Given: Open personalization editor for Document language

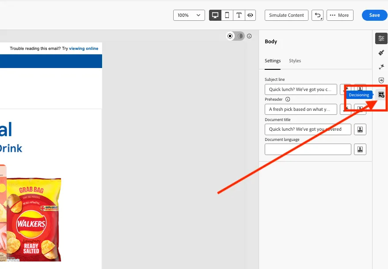Looking at the screenshot, I should click(360, 149).
